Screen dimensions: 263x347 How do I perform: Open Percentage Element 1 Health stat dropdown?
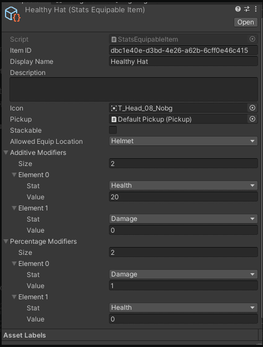(183, 308)
